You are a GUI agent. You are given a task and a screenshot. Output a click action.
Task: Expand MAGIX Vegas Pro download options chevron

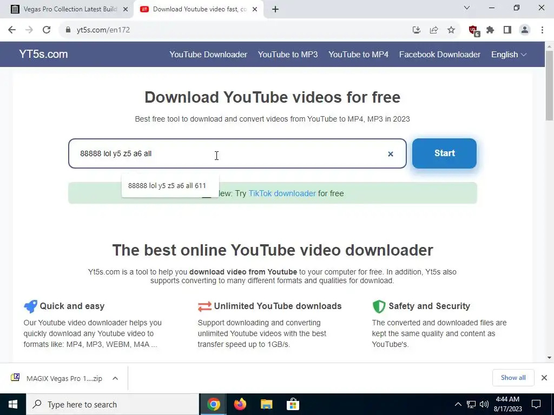[115, 378]
